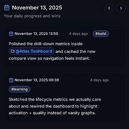129x129 pixels.
Task: Click '4 days ago' on the learning entry
Action: click(x=99, y=80)
